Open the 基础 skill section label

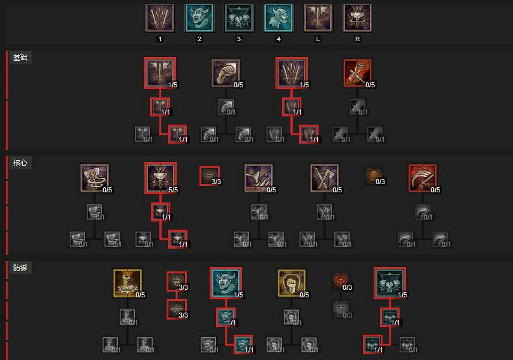(20, 58)
